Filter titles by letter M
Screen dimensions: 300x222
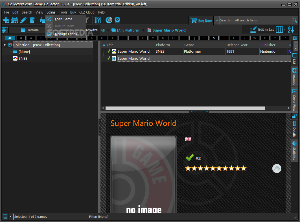tap(153, 38)
